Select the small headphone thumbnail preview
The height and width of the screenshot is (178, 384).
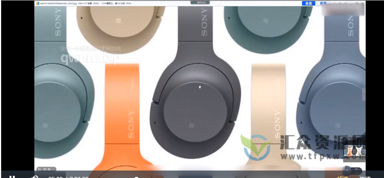pos(353,151)
